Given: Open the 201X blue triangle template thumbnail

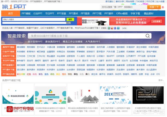Looking at the screenshot, I should pyautogui.click(x=115, y=95).
